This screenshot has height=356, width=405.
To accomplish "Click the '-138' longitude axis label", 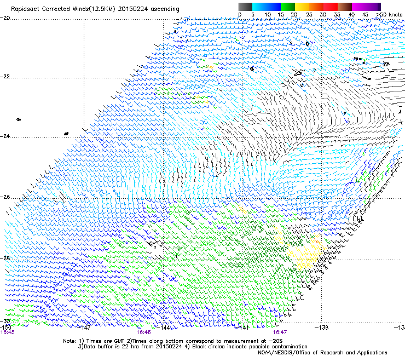I will (x=321, y=328).
